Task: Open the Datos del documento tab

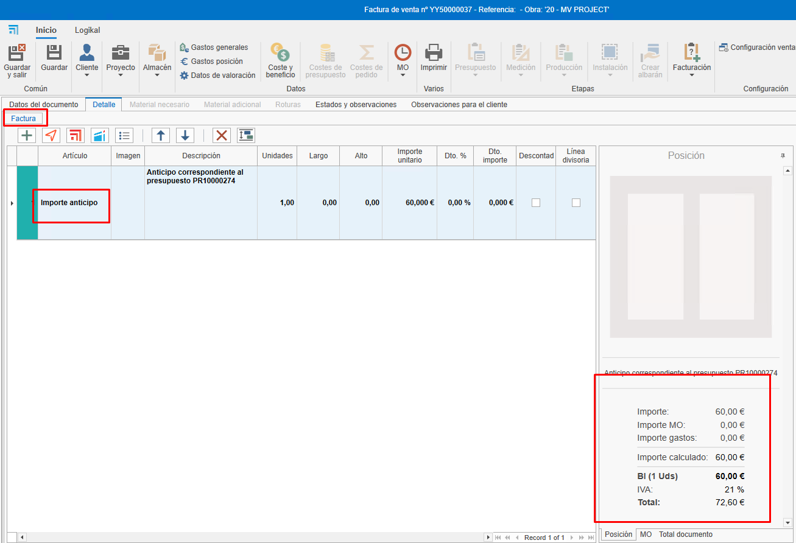Action: tap(44, 105)
